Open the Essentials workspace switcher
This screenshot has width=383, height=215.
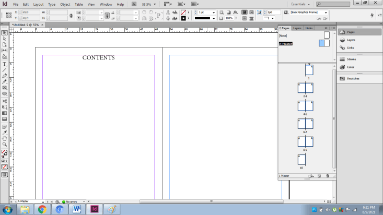300,4
